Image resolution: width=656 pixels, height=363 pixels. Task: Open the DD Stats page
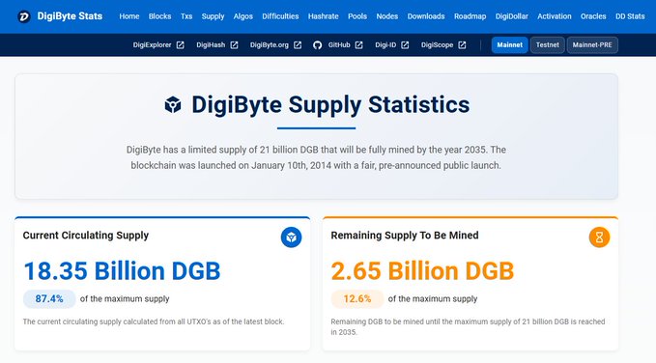point(630,16)
